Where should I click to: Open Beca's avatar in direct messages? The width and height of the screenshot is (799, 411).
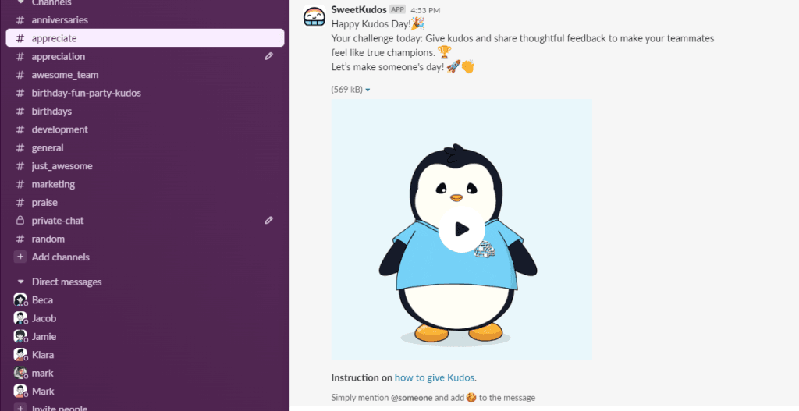(x=20, y=300)
